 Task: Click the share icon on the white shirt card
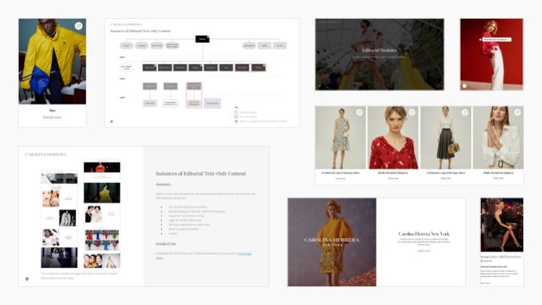[x=517, y=112]
